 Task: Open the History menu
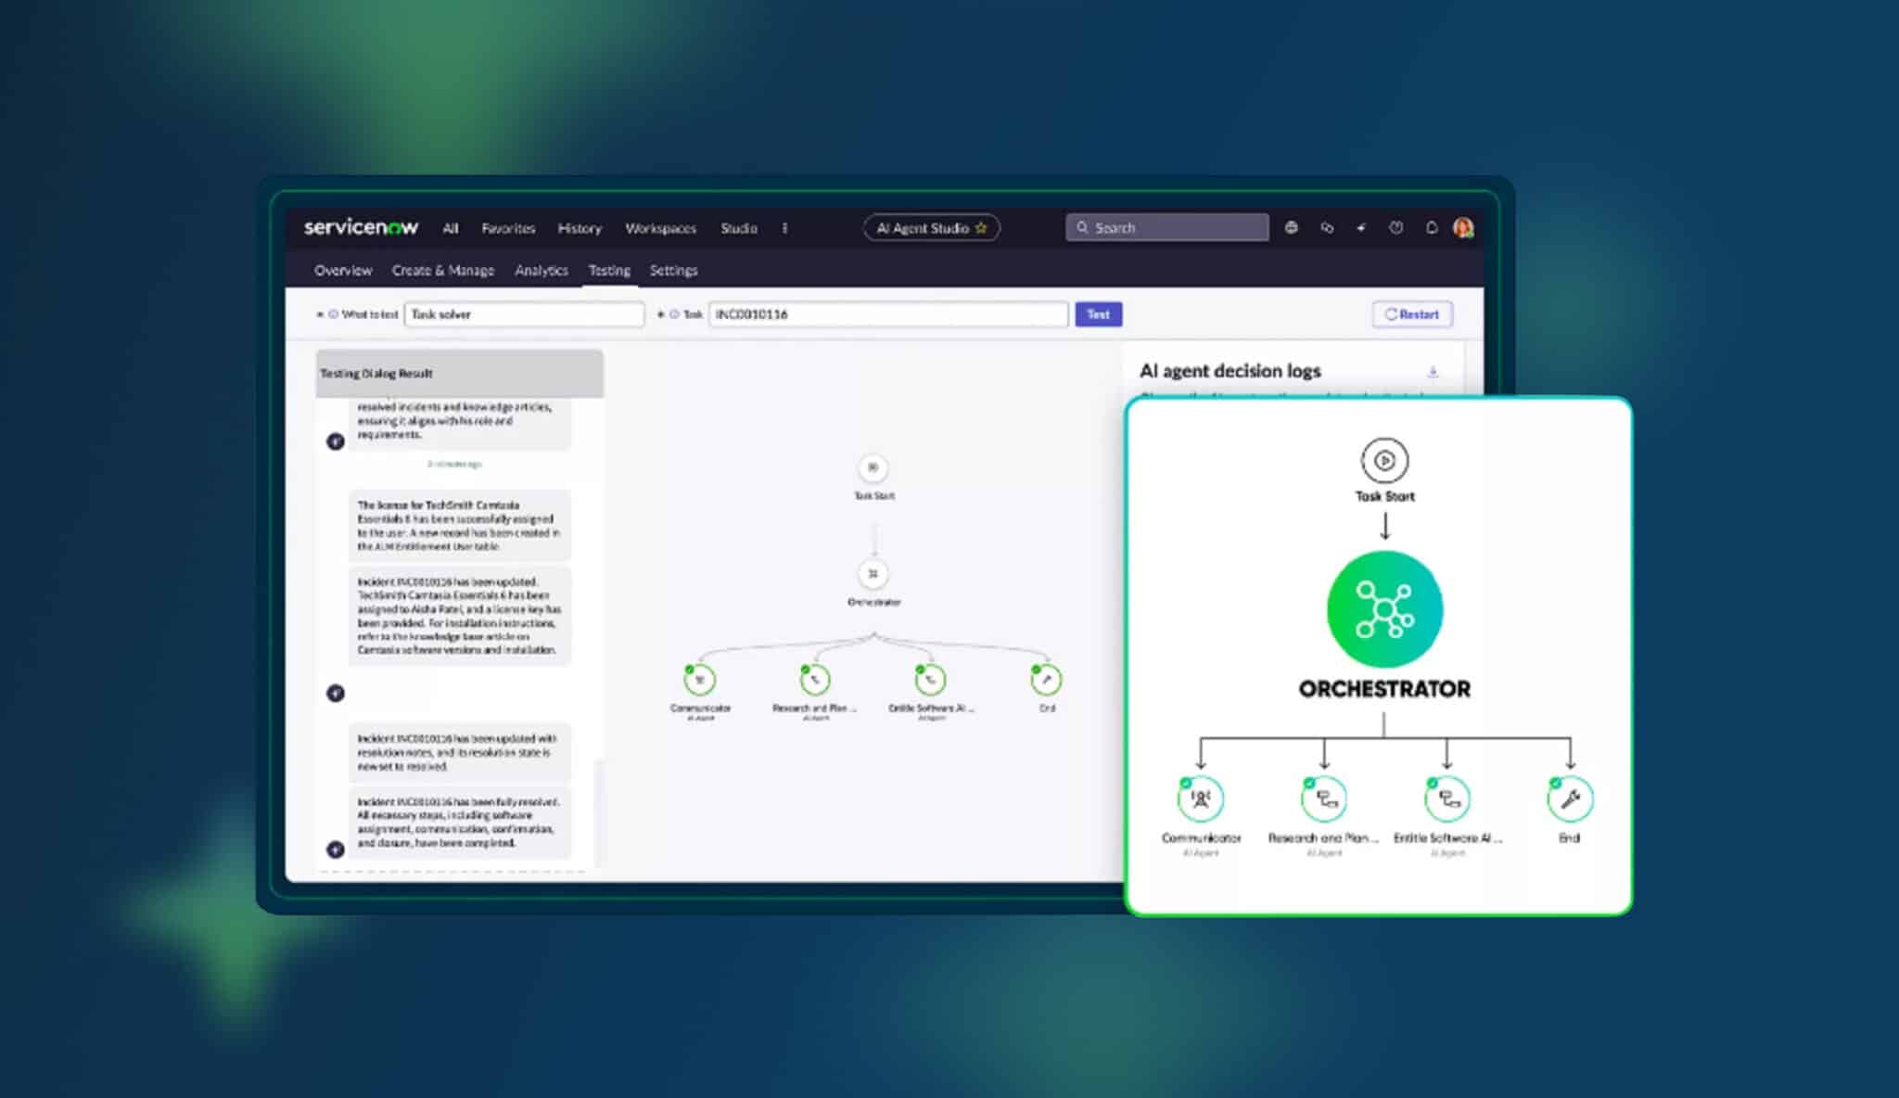click(x=580, y=228)
